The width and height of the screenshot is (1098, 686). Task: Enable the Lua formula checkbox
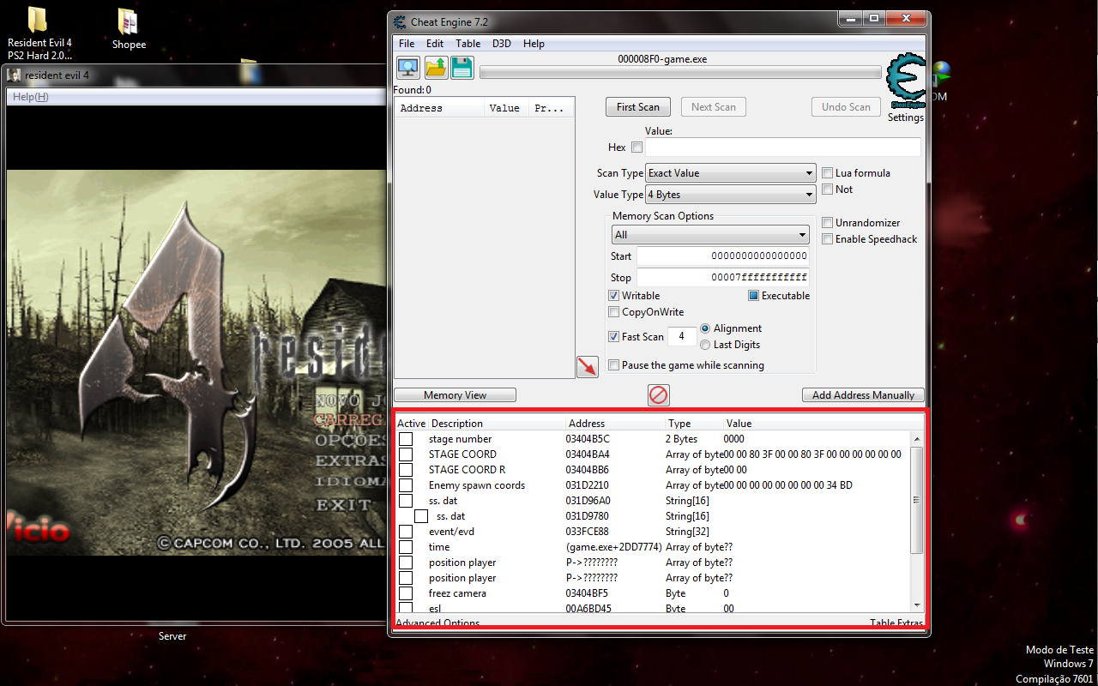point(828,173)
